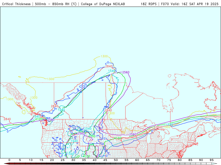The image size is (221, 165).
Task: Select the '500mb – 850mb RH (%)' header label
Action: (x=56, y=4)
